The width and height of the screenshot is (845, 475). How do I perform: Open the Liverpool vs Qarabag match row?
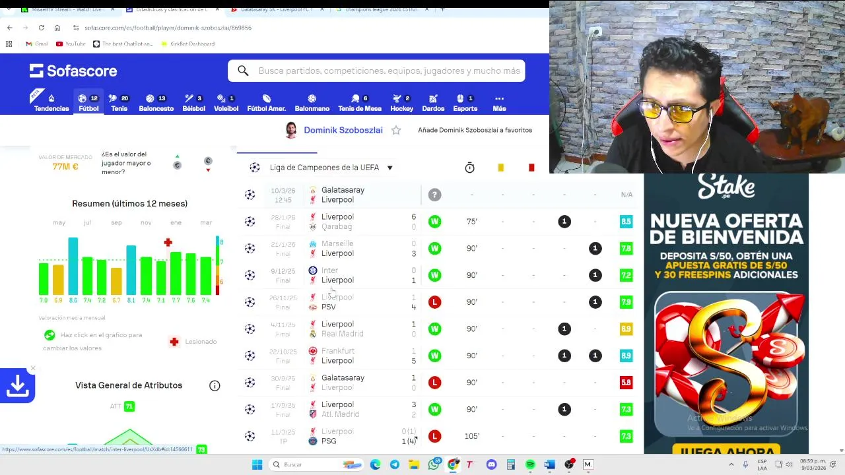point(438,222)
